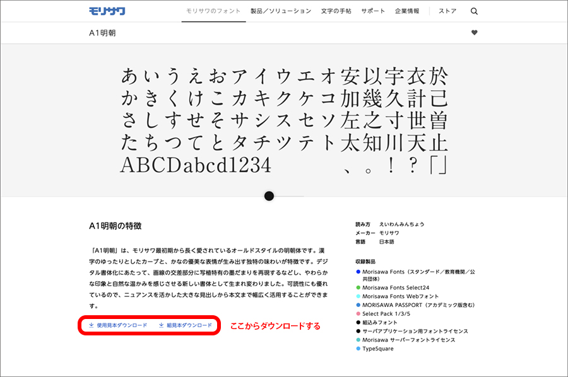
Task: Download the 組見本ダウンロード file
Action: (186, 325)
